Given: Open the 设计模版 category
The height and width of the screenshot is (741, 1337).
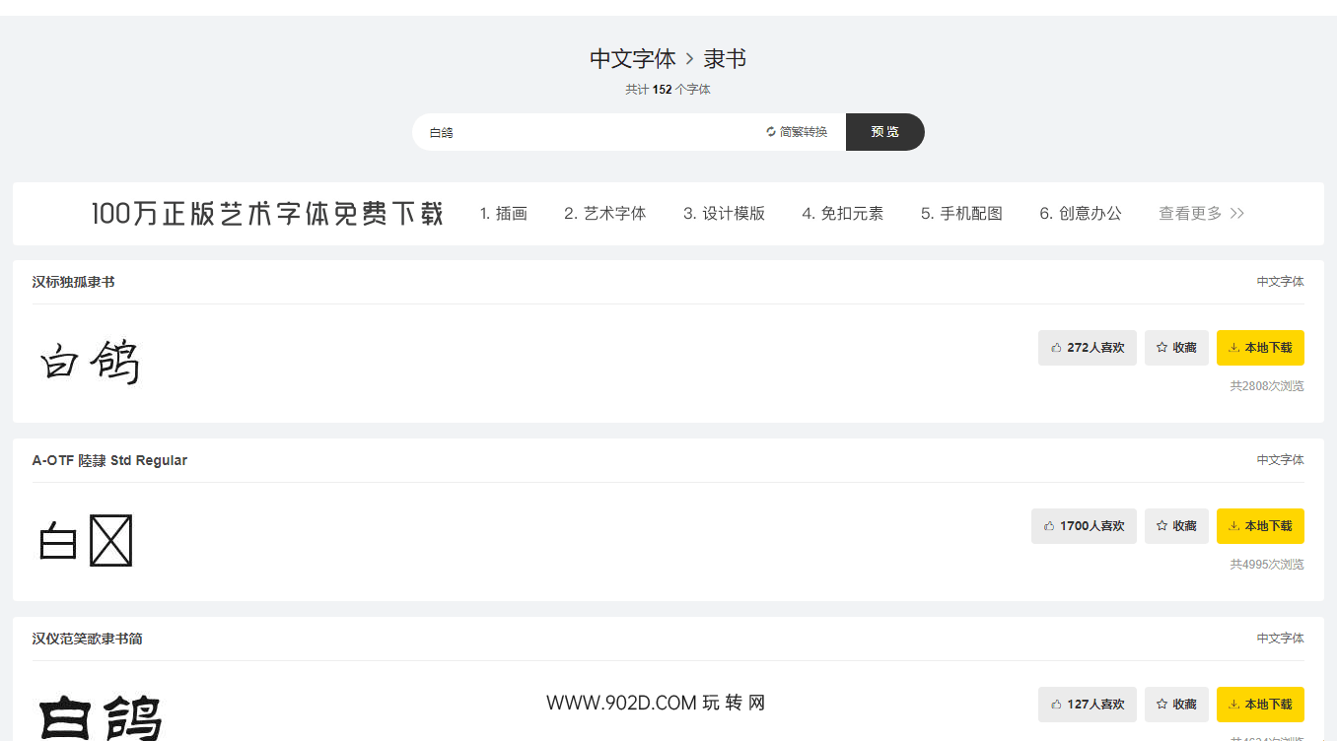Looking at the screenshot, I should click(x=725, y=213).
